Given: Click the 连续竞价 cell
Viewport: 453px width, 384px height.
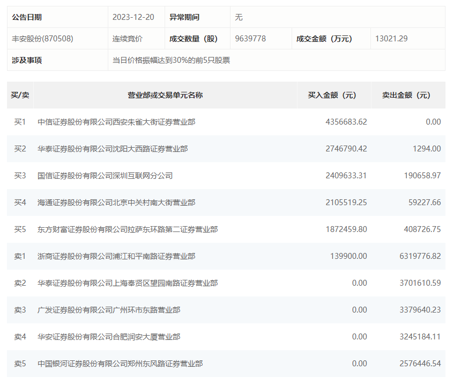Looking at the screenshot, I should pos(128,39).
